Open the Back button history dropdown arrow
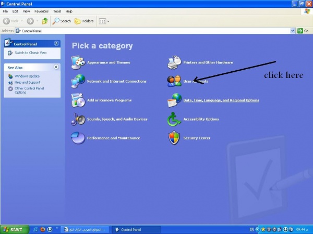Image resolution: width=313 pixels, height=234 pixels. pyautogui.click(x=22, y=21)
